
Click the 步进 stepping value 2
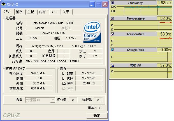(x=95, y=51)
